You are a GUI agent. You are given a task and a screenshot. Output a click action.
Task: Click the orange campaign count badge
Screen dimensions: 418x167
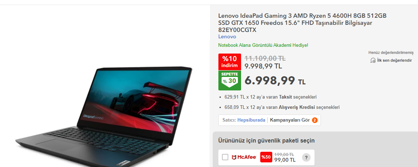(x=314, y=120)
